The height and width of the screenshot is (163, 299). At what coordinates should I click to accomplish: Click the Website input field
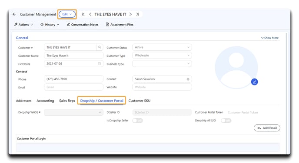pyautogui.click(x=162, y=87)
